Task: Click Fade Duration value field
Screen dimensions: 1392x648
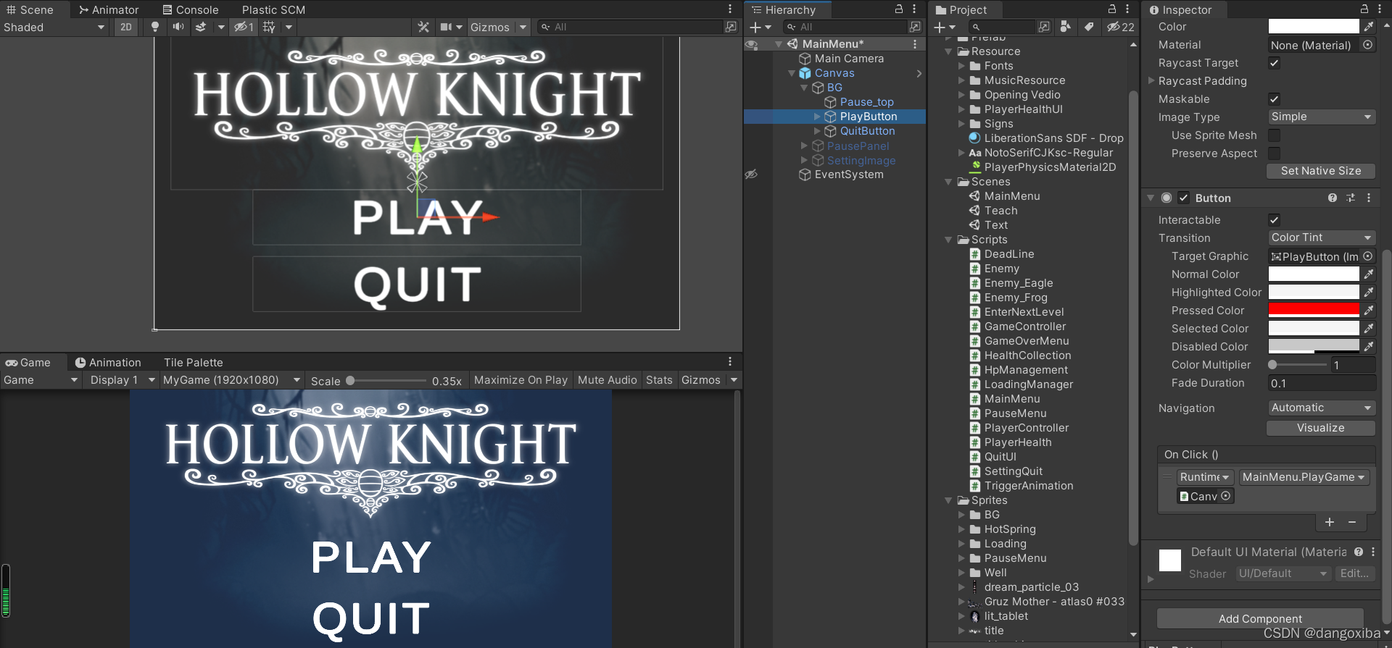Action: tap(1322, 383)
